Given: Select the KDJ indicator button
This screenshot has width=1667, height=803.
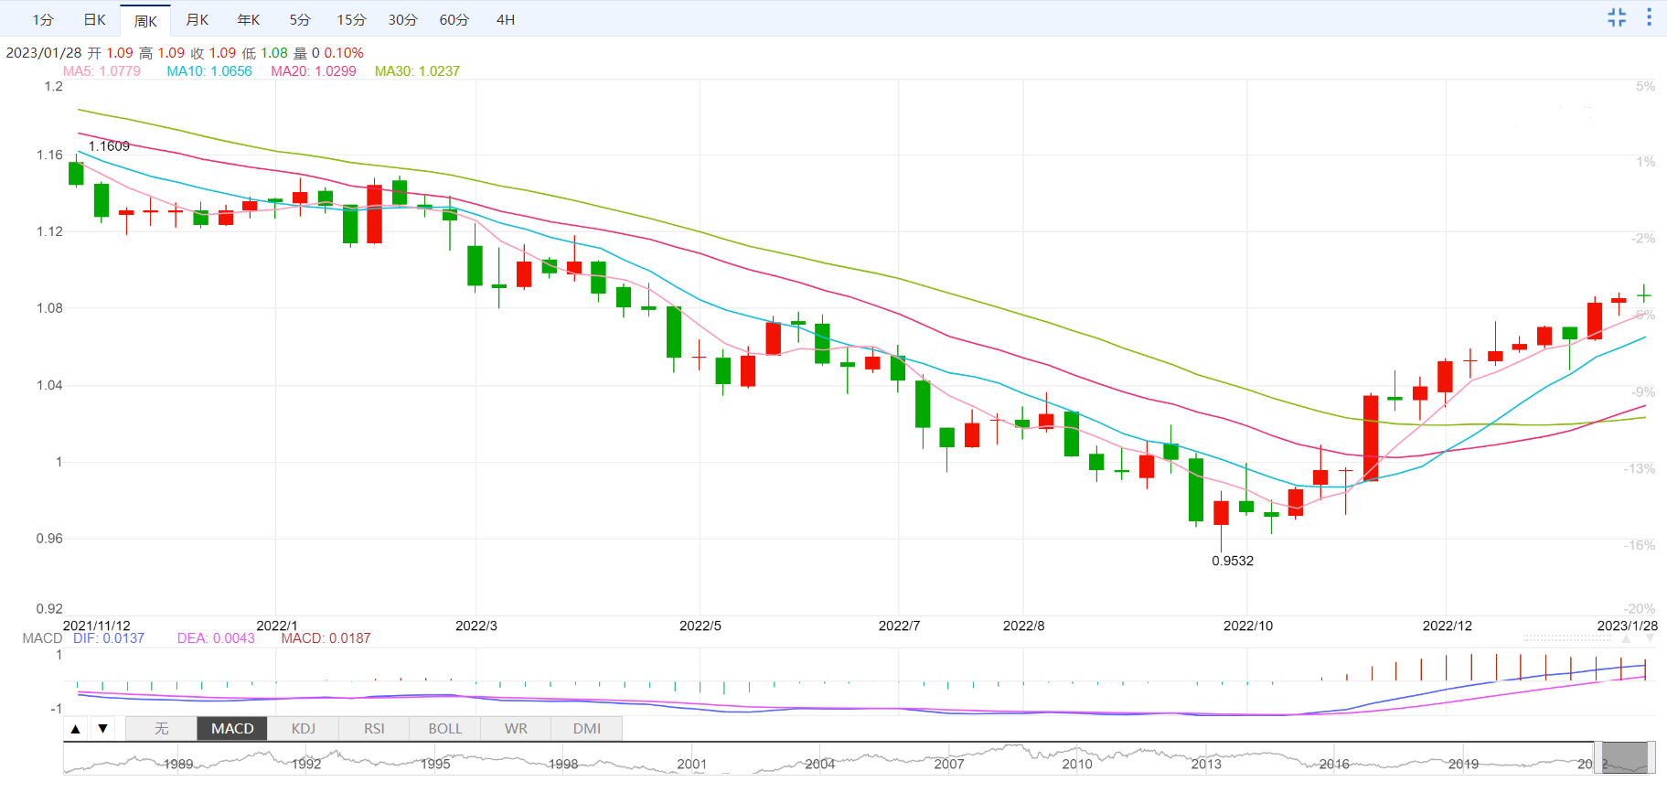Looking at the screenshot, I should click(304, 729).
